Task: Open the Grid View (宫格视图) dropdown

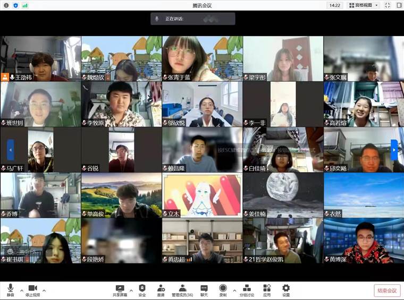Action: tap(364, 5)
